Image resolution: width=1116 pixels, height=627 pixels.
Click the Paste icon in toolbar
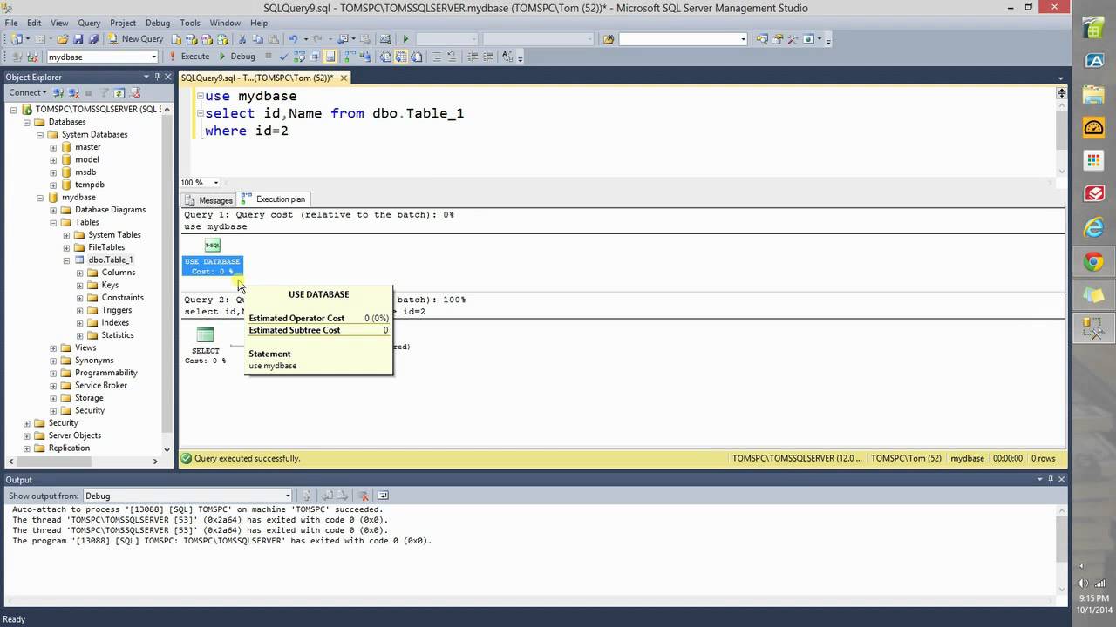pos(273,38)
